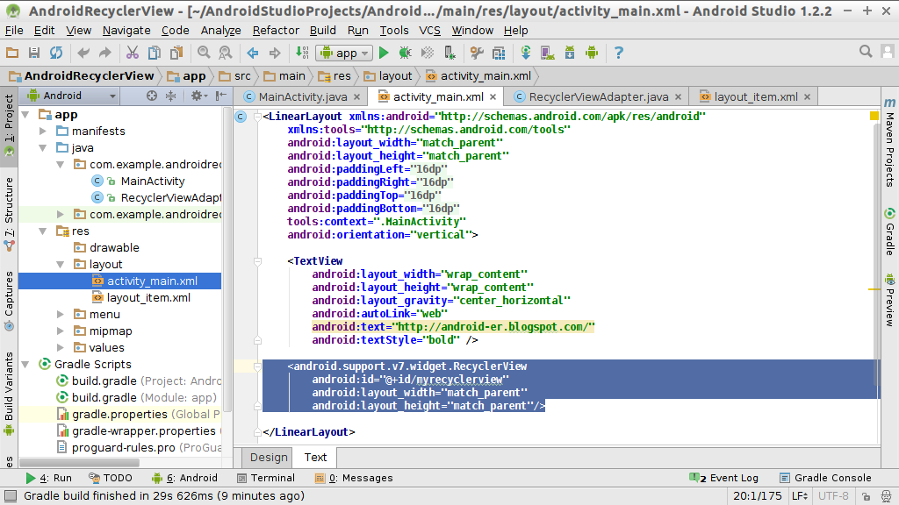Click the Collapse All icon in project panel
Image resolution: width=899 pixels, height=505 pixels.
[171, 96]
